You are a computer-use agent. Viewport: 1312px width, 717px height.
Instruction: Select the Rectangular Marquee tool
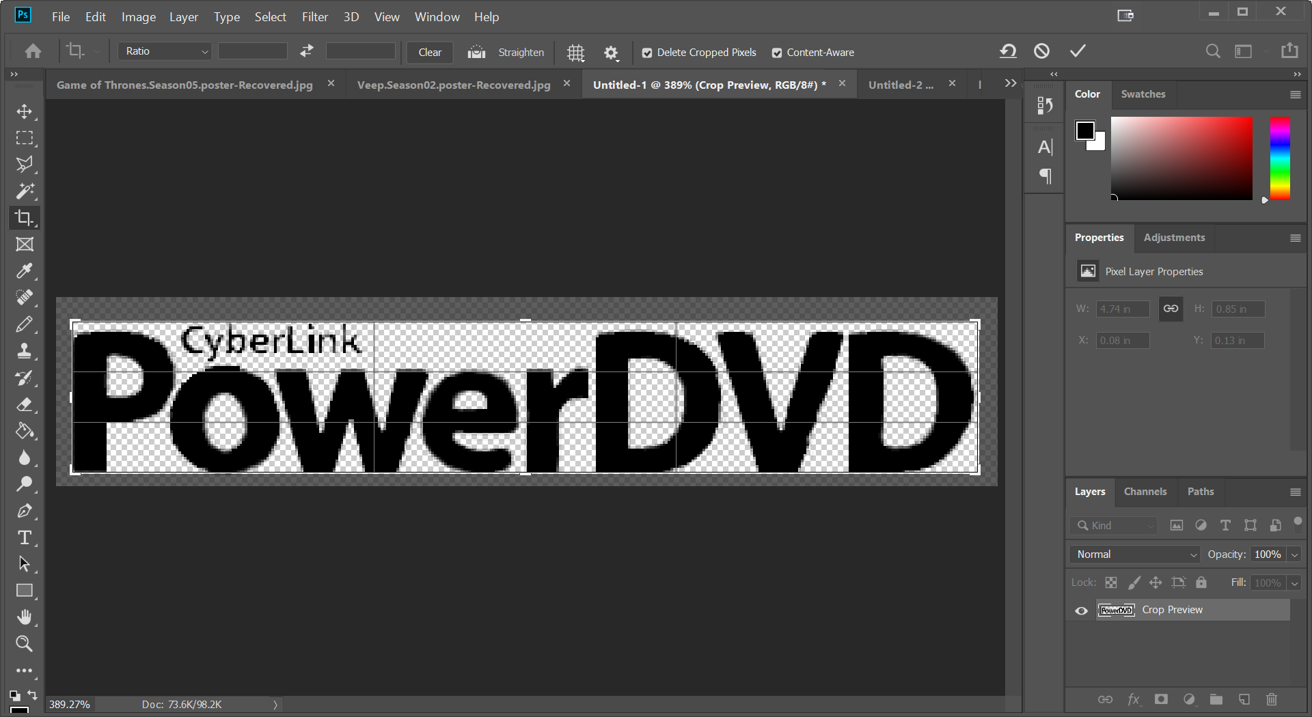pyautogui.click(x=25, y=138)
